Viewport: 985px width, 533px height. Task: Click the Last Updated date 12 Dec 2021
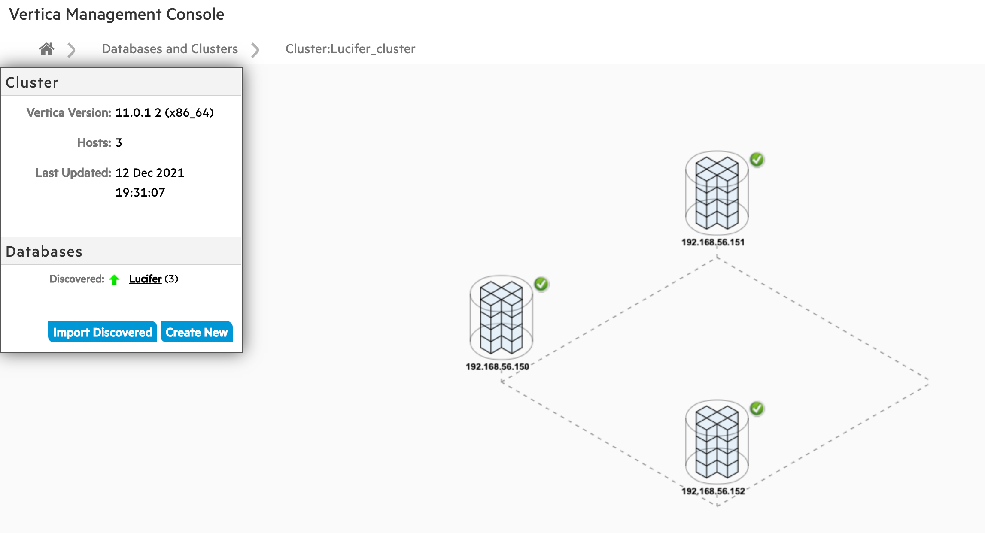click(150, 173)
